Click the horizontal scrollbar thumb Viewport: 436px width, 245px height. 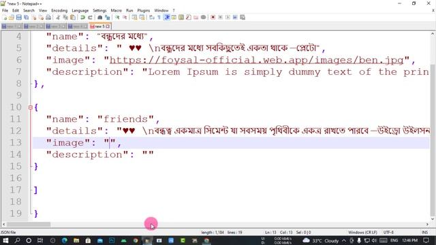(x=29, y=224)
